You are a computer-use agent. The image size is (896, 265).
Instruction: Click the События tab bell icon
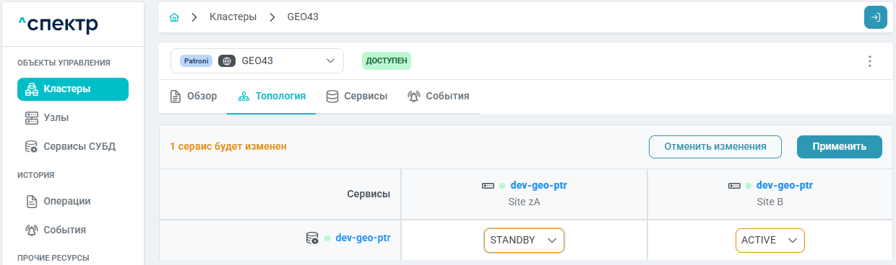click(x=414, y=96)
